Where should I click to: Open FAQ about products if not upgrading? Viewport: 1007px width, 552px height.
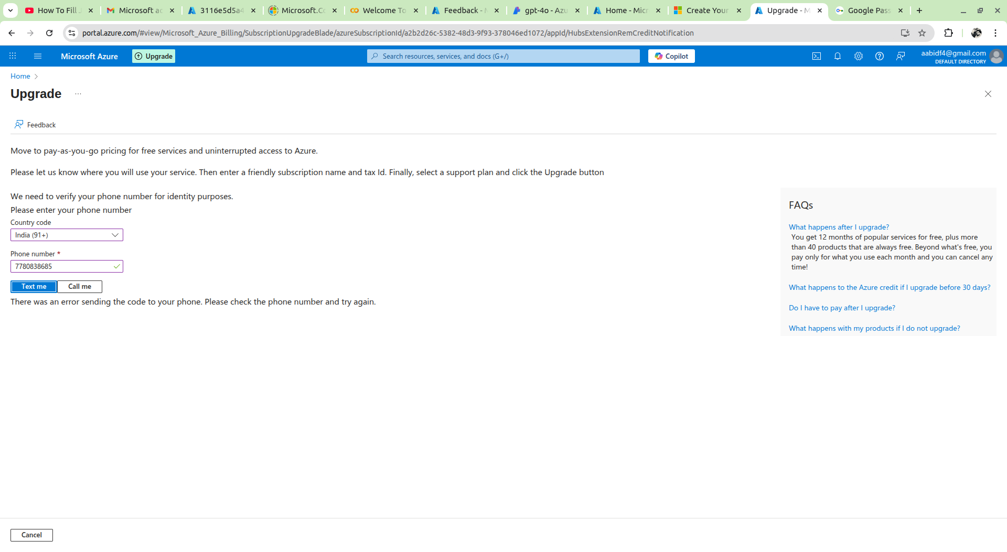tap(874, 328)
